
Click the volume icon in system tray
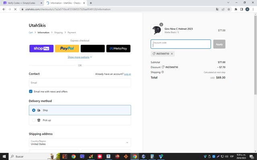tap(226, 156)
